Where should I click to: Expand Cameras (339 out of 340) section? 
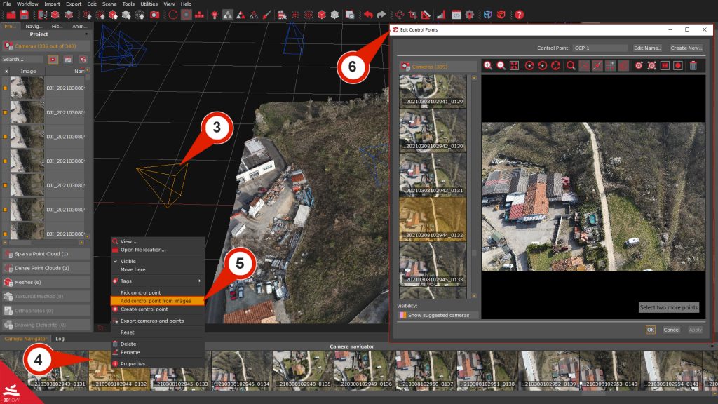click(x=46, y=46)
